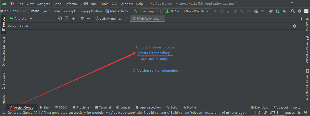Click Collapse All in Project panel header
Image resolution: width=310 pixels, height=116 pixels.
tap(74, 18)
